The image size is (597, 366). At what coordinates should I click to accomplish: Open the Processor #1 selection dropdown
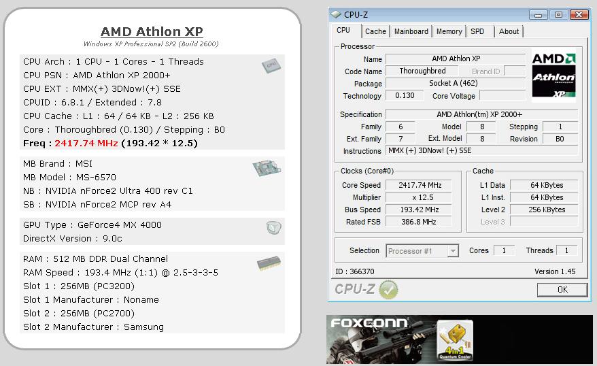pos(422,251)
